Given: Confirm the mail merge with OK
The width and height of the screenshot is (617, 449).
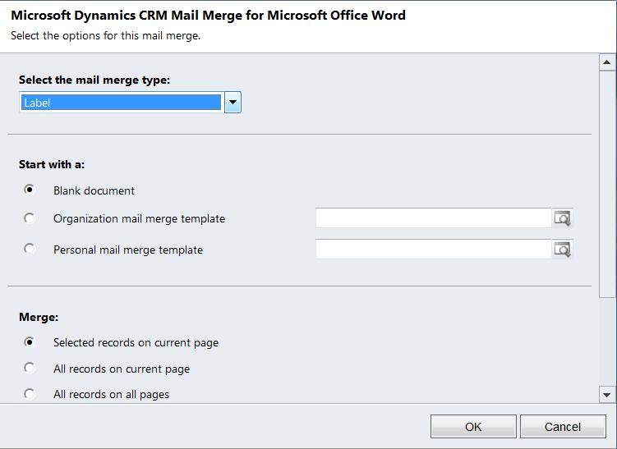Looking at the screenshot, I should [x=473, y=427].
